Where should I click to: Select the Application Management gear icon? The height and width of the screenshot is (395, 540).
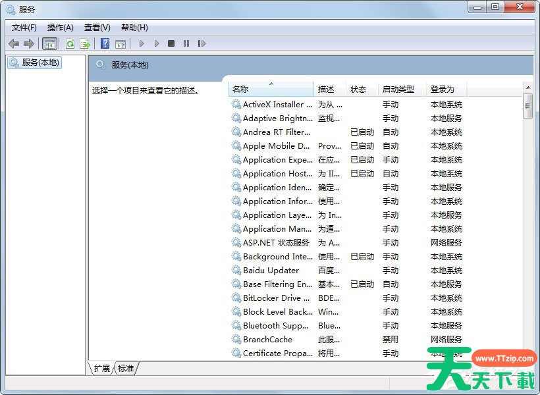pos(236,228)
